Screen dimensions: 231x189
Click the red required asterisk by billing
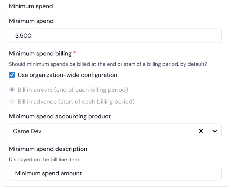(x=75, y=52)
